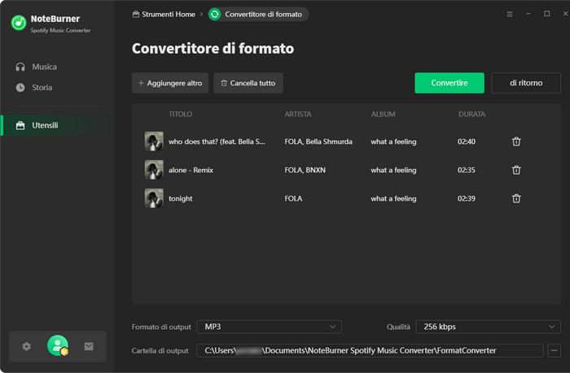Click artist 'FOLA, Bella Shmurda'

tap(318, 141)
